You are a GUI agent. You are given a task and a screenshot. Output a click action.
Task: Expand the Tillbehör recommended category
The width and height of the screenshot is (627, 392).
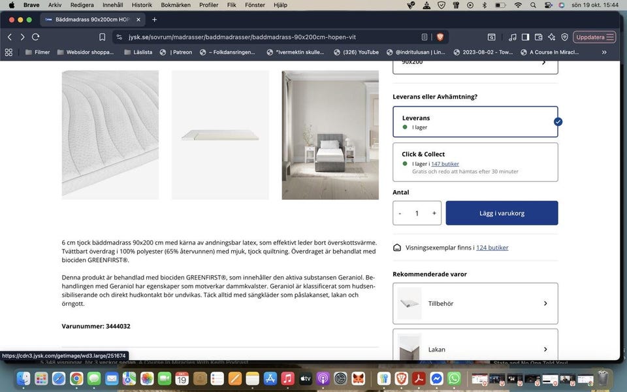pos(475,303)
